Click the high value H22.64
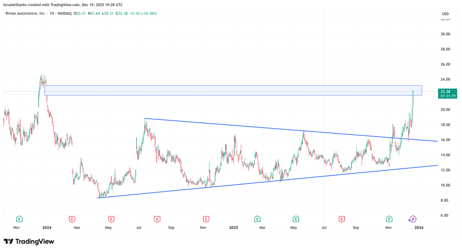The image size is (462, 251). pos(95,13)
